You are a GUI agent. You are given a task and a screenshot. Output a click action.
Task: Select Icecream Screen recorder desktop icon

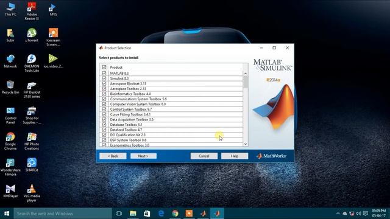tap(53, 37)
